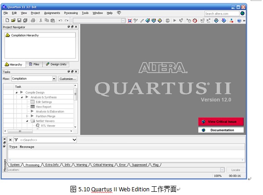
Task: Open the Assignment Editor pencil icon
Action: 142,21
